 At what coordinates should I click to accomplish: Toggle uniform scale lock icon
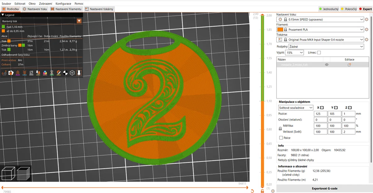(x=280, y=129)
